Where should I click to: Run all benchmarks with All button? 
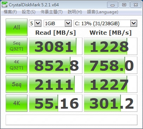point(17,27)
